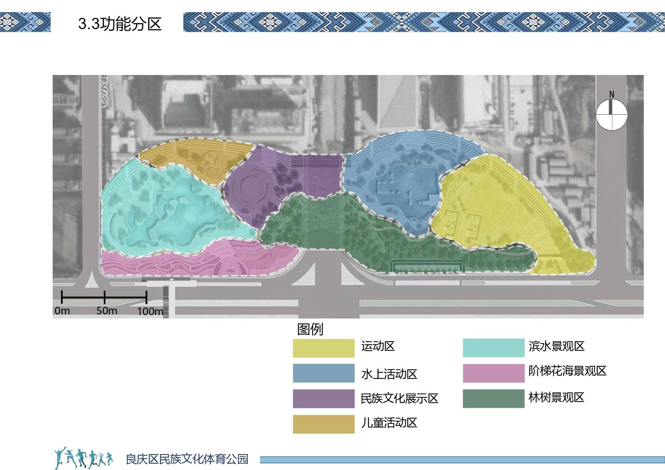Click the 儿童活动区 legend label
The image size is (665, 470).
[x=389, y=423]
